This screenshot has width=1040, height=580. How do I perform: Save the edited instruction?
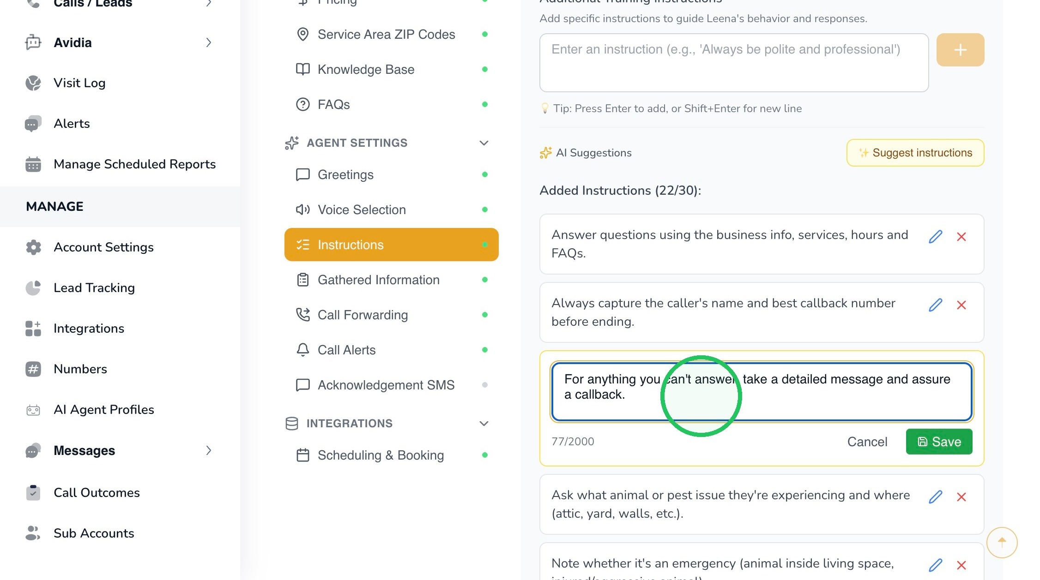pyautogui.click(x=939, y=442)
